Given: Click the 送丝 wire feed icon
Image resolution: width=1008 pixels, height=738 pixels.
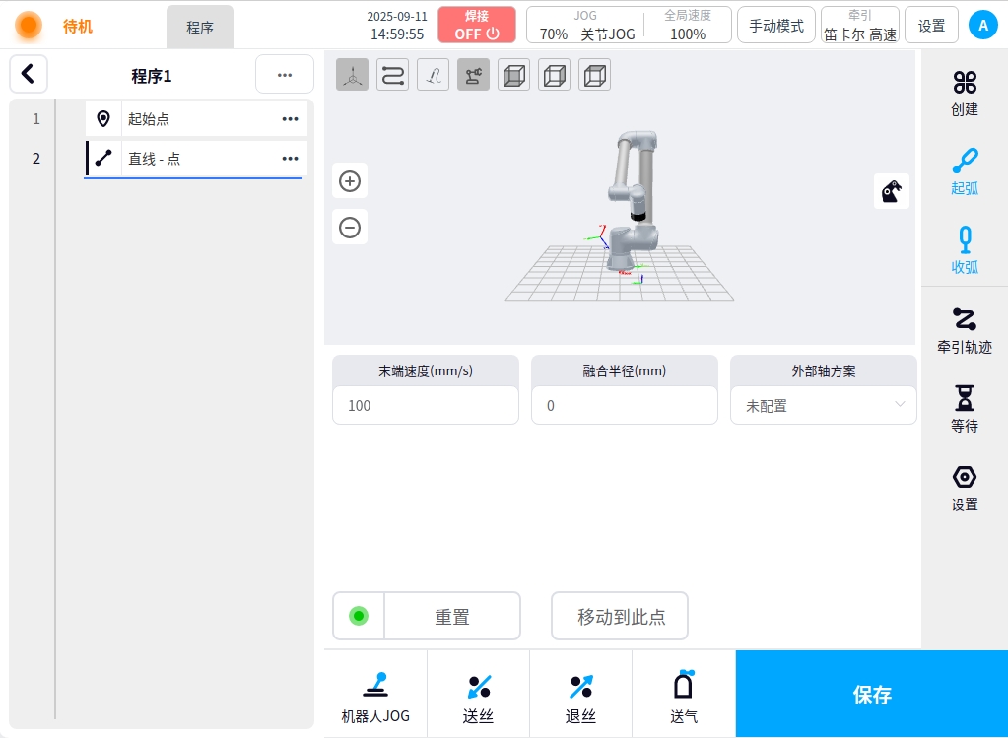Looking at the screenshot, I should [x=478, y=694].
